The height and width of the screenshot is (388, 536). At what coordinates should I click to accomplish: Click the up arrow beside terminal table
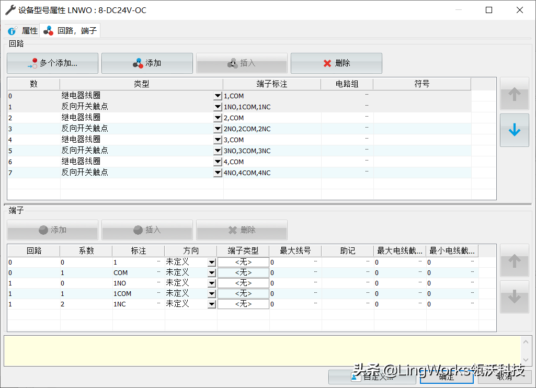514,260
